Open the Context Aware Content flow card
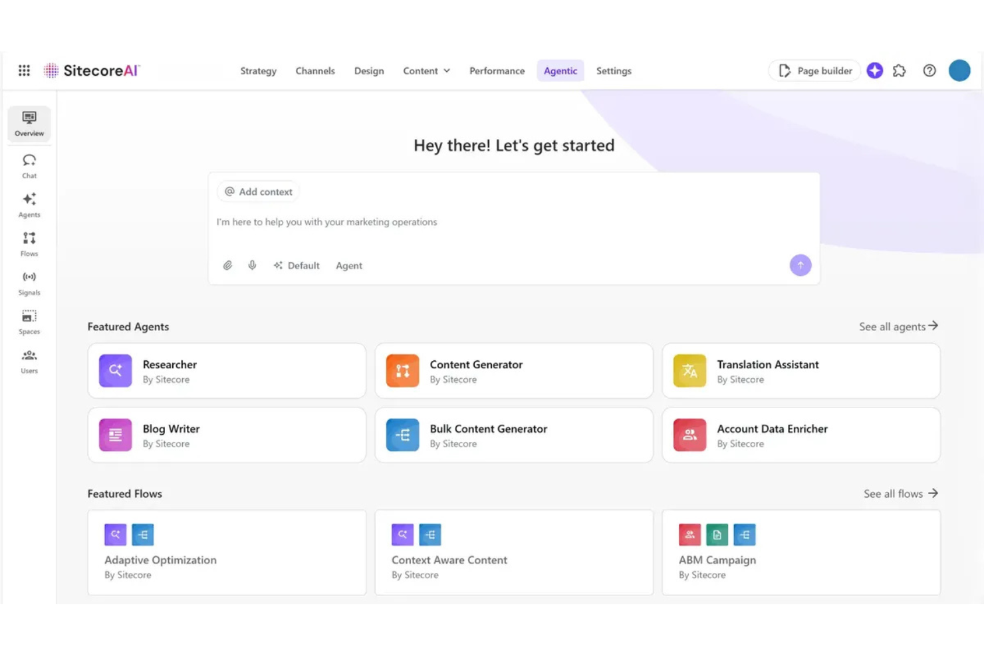Viewport: 984px width, 656px height. point(514,553)
